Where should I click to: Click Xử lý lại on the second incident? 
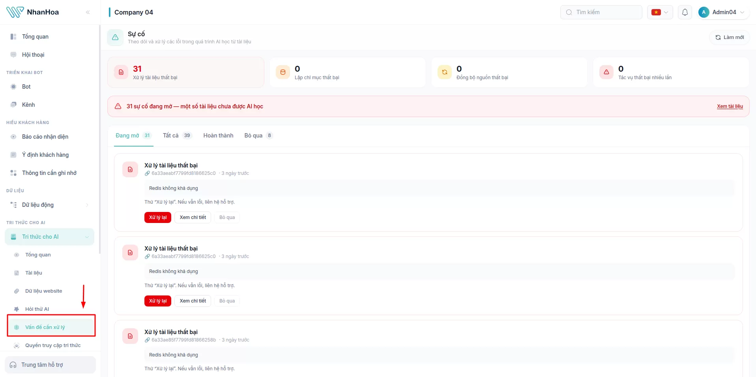[x=158, y=301]
